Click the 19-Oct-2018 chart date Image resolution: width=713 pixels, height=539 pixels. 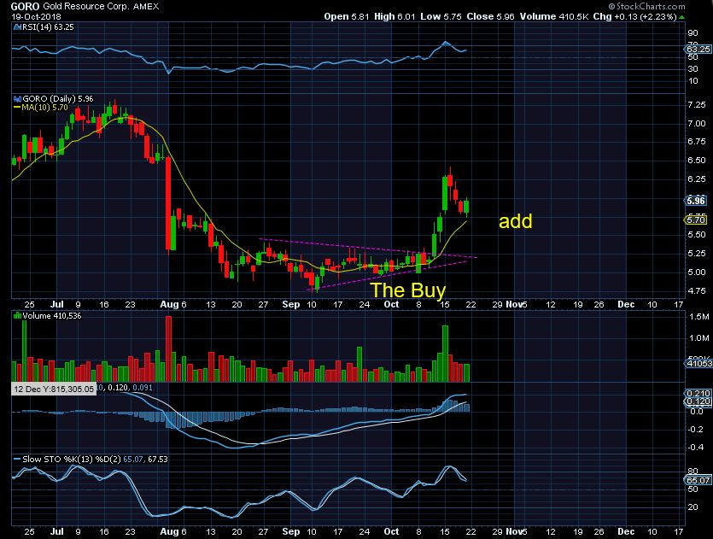(x=36, y=17)
